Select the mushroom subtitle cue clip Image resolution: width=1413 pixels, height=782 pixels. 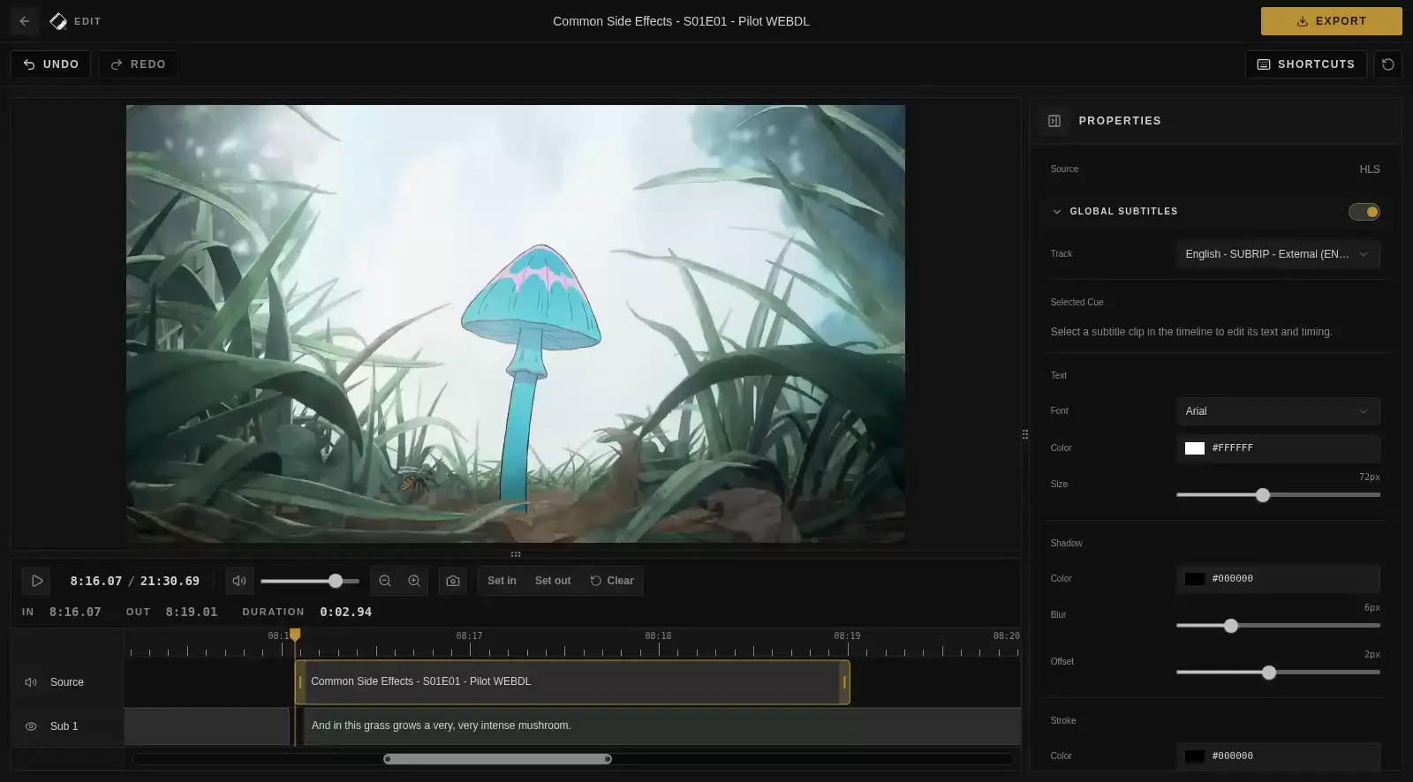661,726
